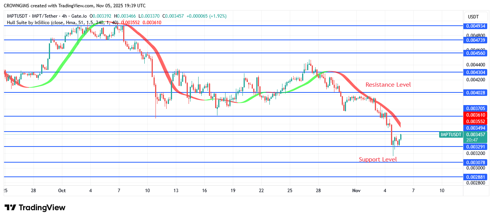Click the red 0.003552 Hull value label
The height and width of the screenshot is (219, 493).
476,121
